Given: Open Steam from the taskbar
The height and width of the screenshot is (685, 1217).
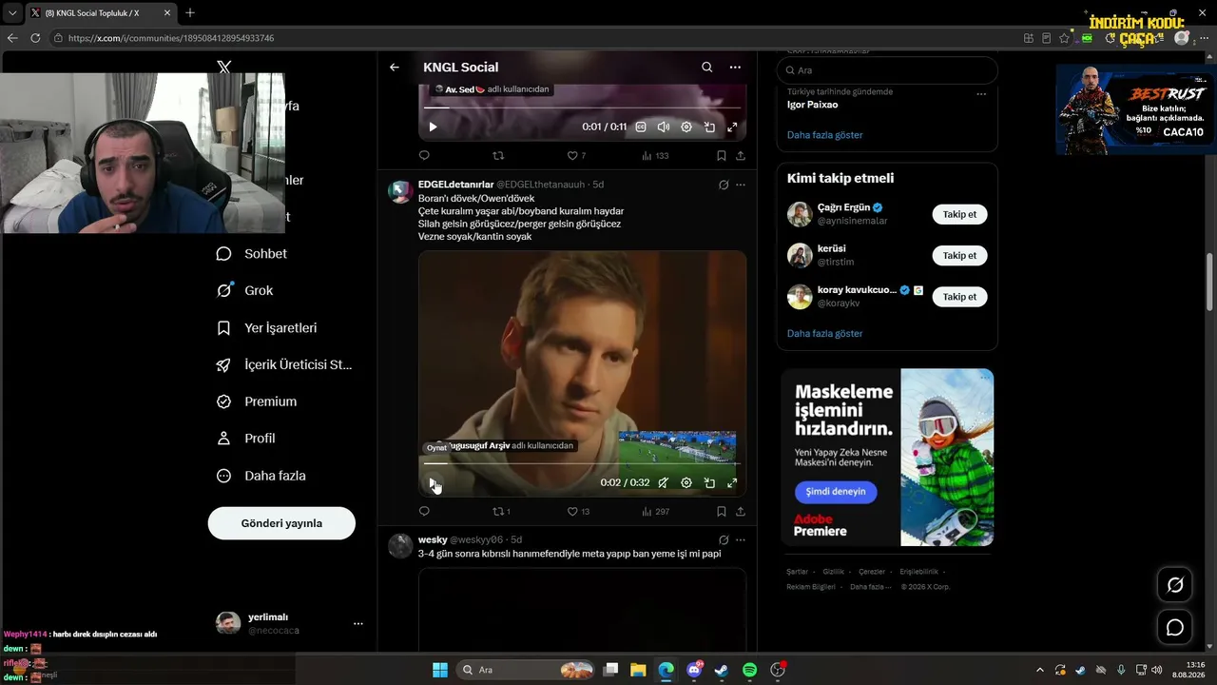Looking at the screenshot, I should (722, 670).
